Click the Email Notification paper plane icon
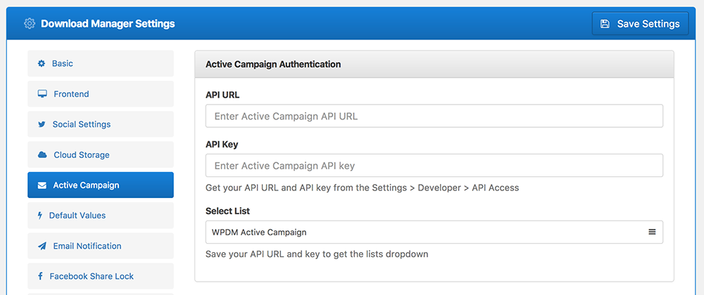Viewport: 704px width, 295px height. coord(42,247)
